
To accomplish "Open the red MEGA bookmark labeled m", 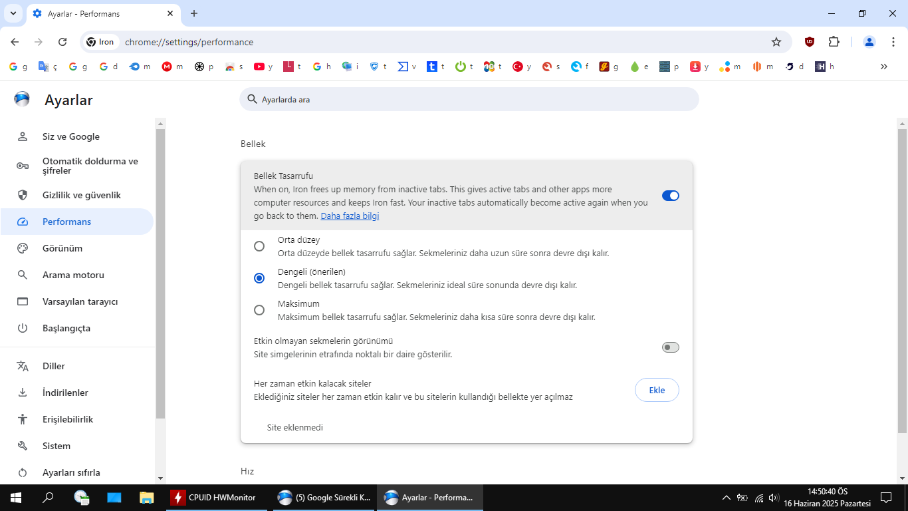I will 172,67.
